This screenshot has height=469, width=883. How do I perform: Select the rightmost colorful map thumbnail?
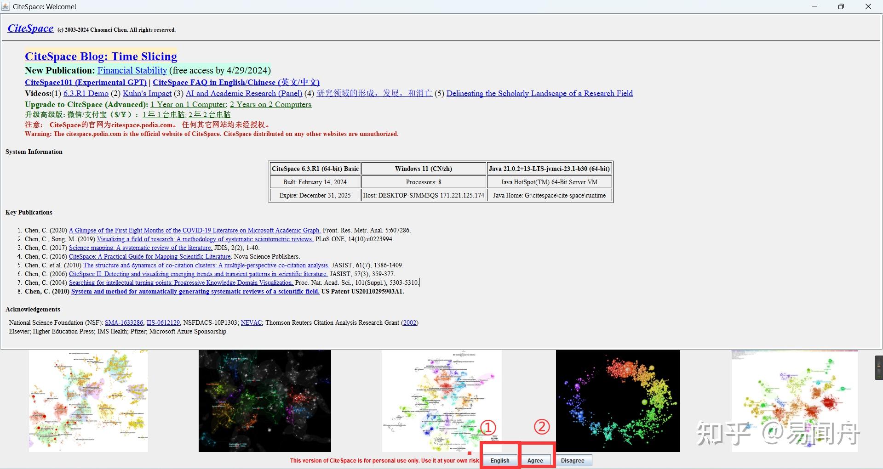pyautogui.click(x=795, y=401)
